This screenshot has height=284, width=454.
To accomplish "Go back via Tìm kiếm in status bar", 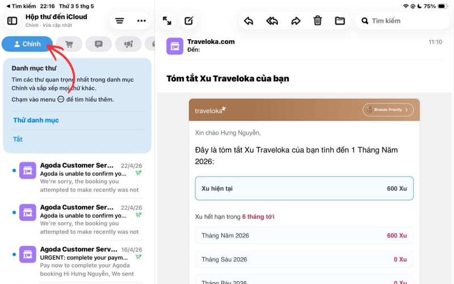I will click(x=21, y=6).
